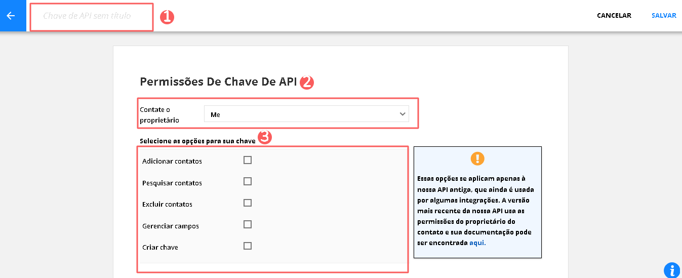Click the Selecione as opções para sua chave label

197,141
